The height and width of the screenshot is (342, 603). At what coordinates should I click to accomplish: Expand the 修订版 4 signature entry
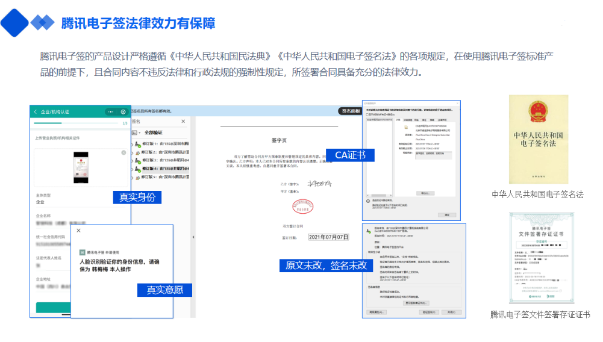click(x=133, y=169)
